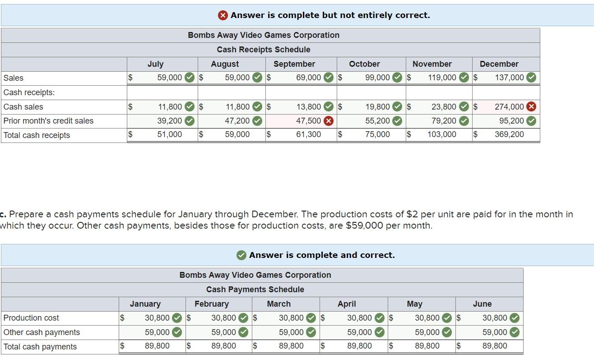
Task: Click the 'Prior month's credit sales' row label
Action: coord(48,121)
